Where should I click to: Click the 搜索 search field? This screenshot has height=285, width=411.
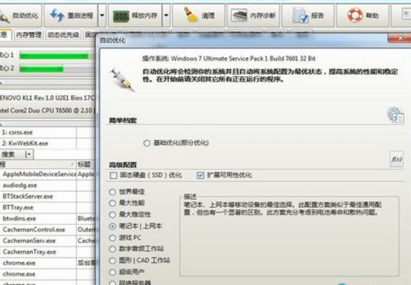pos(13,155)
